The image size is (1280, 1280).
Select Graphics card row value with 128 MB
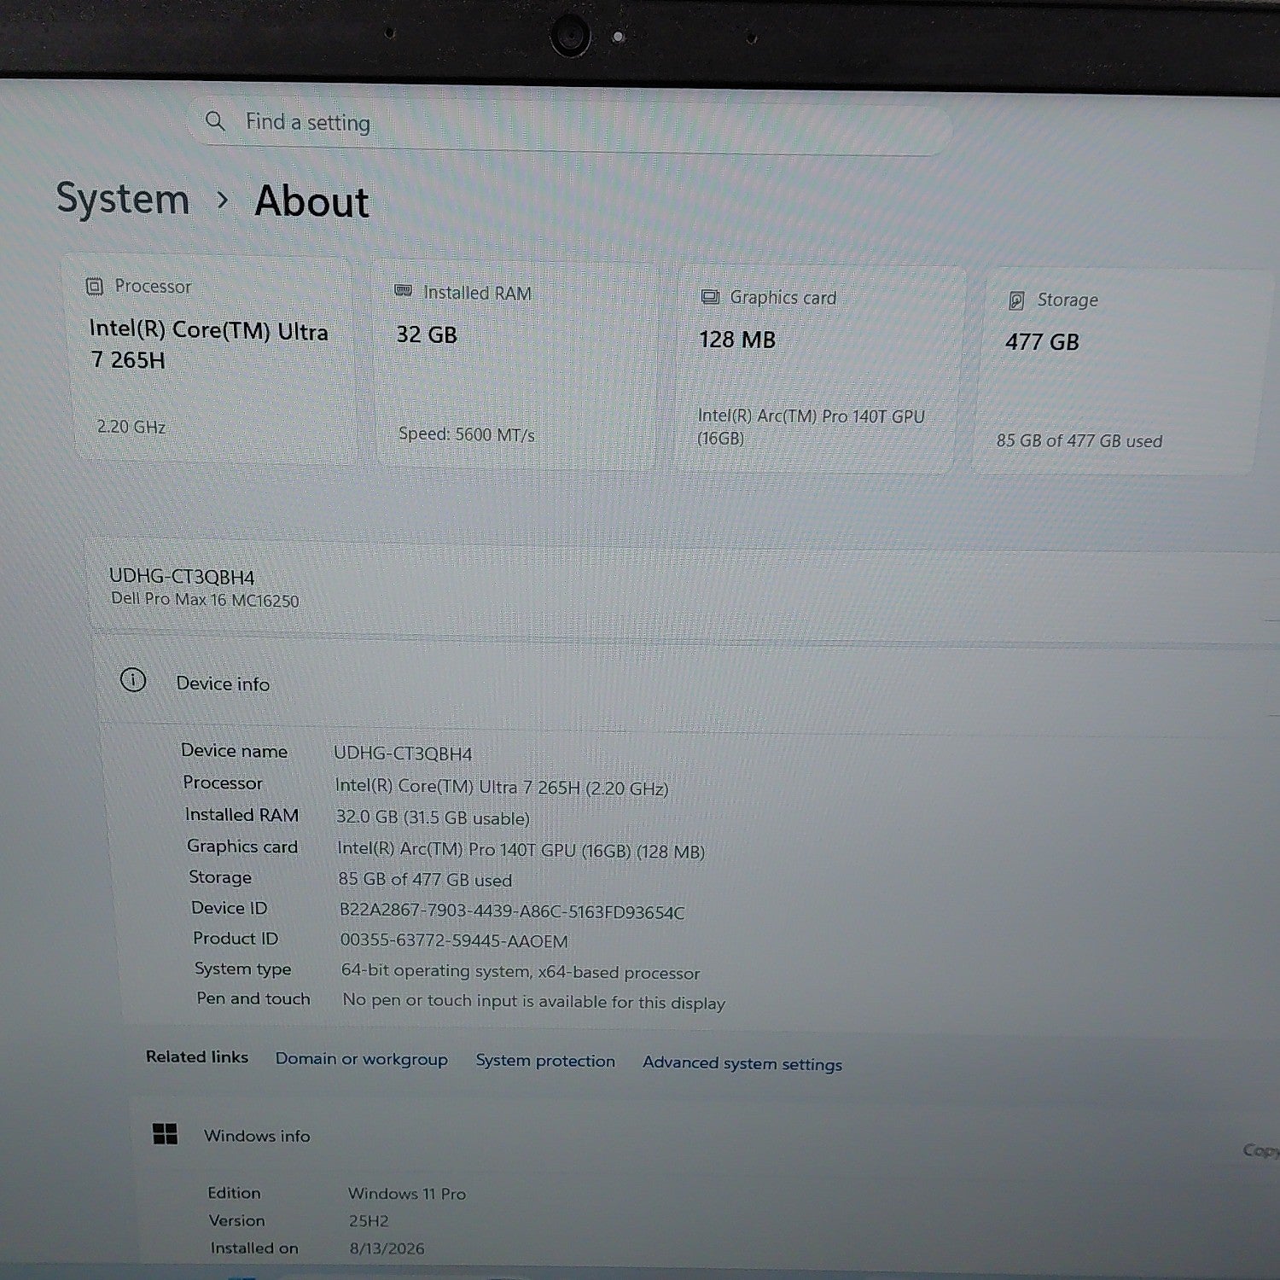521,850
